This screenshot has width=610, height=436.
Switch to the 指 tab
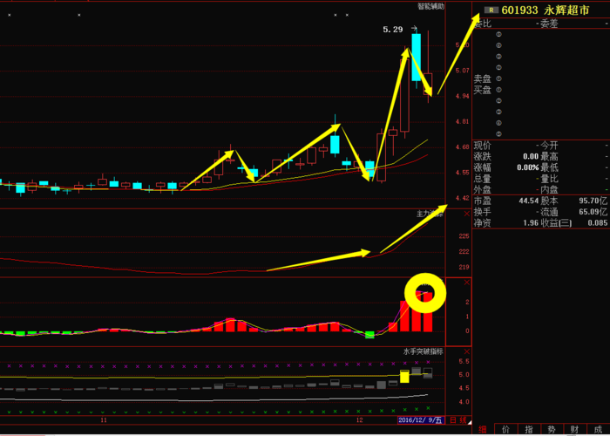click(x=528, y=430)
